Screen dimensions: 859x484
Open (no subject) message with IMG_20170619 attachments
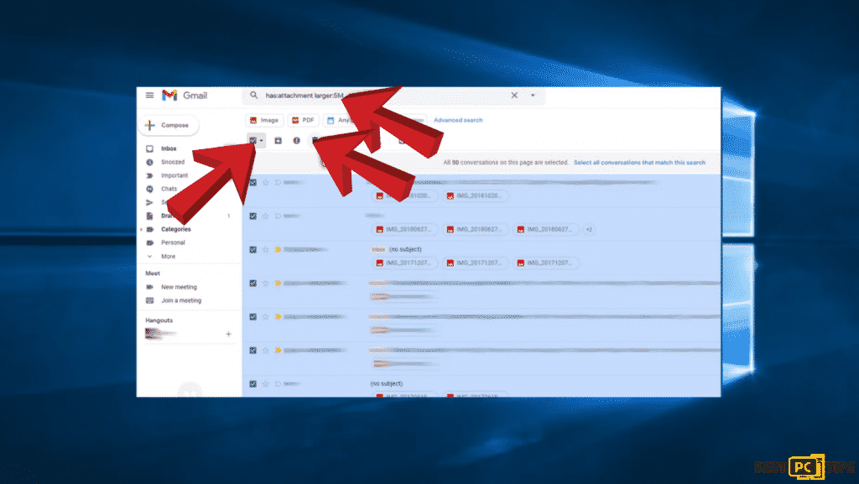click(386, 384)
